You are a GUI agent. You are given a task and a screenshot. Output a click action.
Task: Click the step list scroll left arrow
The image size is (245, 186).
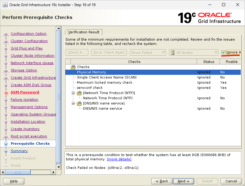click(2, 172)
